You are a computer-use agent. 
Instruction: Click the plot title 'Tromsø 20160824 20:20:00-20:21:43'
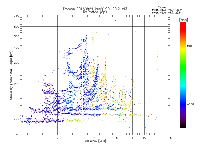tap(95, 9)
